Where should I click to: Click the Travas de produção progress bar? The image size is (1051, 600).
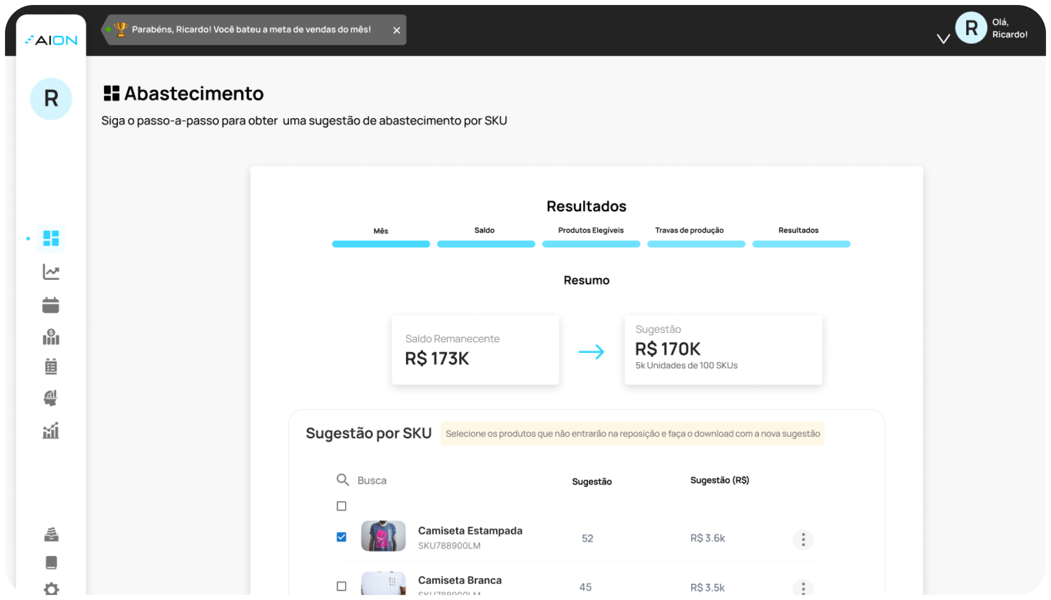point(696,244)
